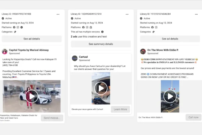This screenshot has width=202, height=135.
Task: Click See ad details on Eddie P. card
Action: pyautogui.click(x=170, y=39)
